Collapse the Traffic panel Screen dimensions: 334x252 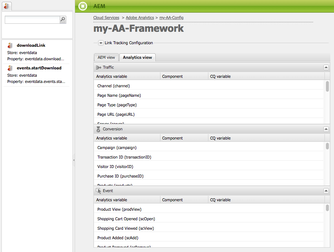326,67
